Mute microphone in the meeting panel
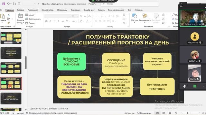 pyautogui.click(x=184, y=86)
